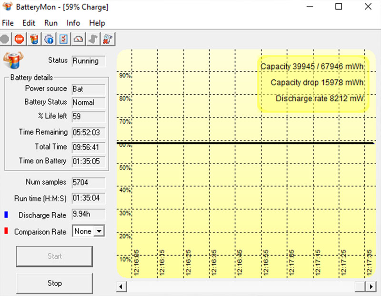
Task: Click the gauge meter toolbar icon
Action: point(78,39)
